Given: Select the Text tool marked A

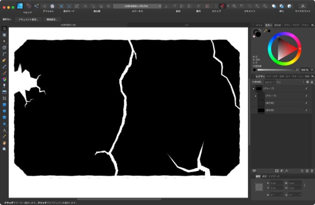Looking at the screenshot, I should (x=4, y=130).
